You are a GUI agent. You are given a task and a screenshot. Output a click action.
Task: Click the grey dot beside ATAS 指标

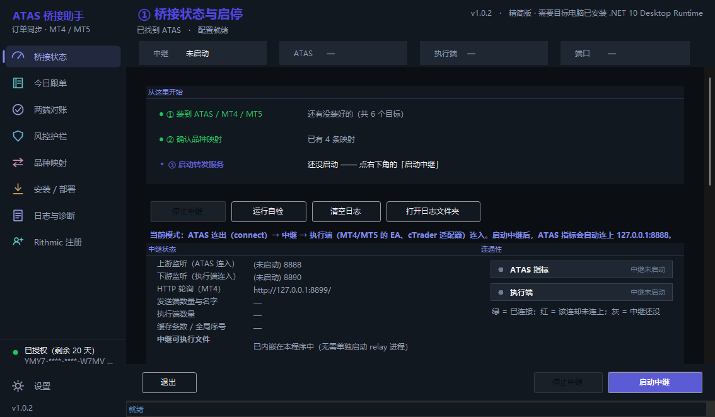point(501,269)
